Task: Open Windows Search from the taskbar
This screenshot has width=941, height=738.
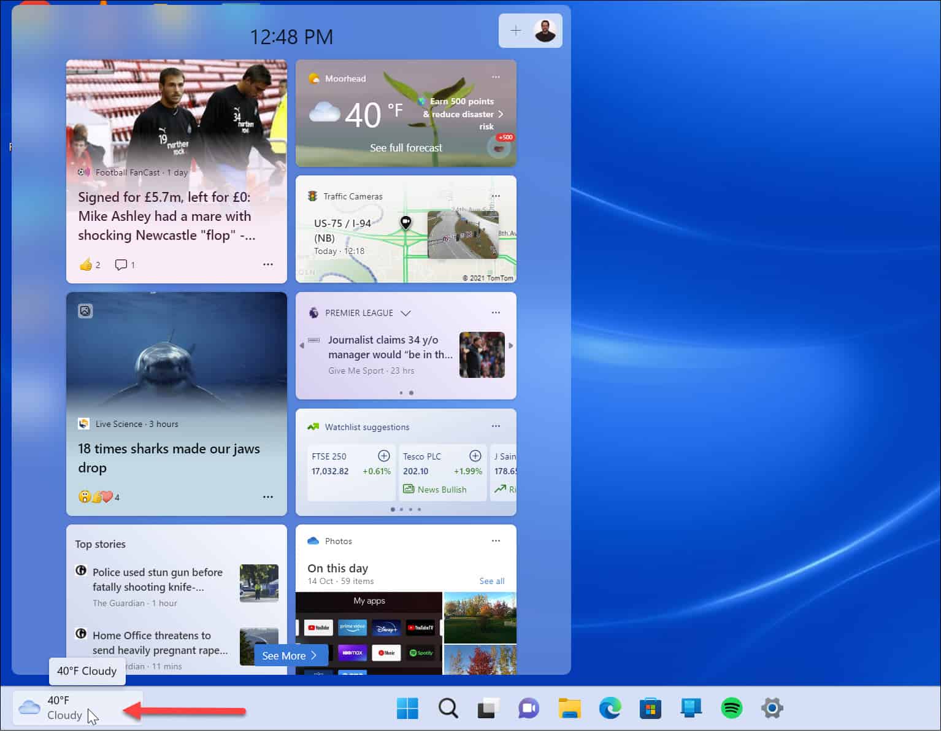Action: coord(447,708)
